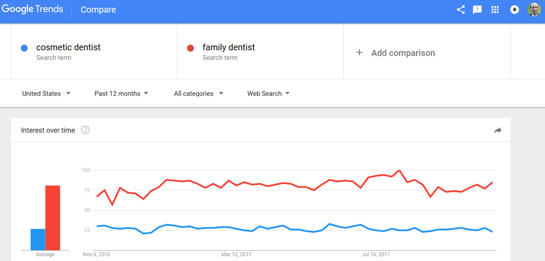Click the Google Trends logo
This screenshot has width=545, height=261.
point(33,10)
